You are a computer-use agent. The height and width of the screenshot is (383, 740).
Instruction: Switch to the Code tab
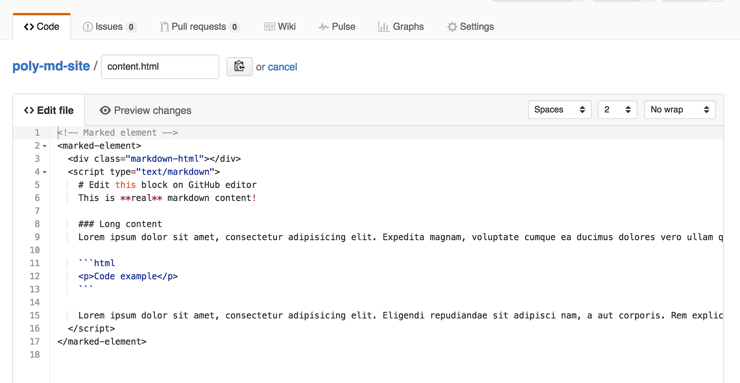(42, 27)
